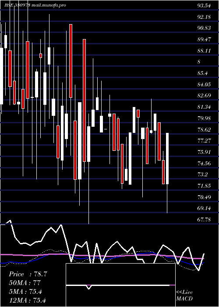Click the 77.27 price axis label
Image resolution: width=219 pixels, height=307 pixels.
[x=204, y=141]
